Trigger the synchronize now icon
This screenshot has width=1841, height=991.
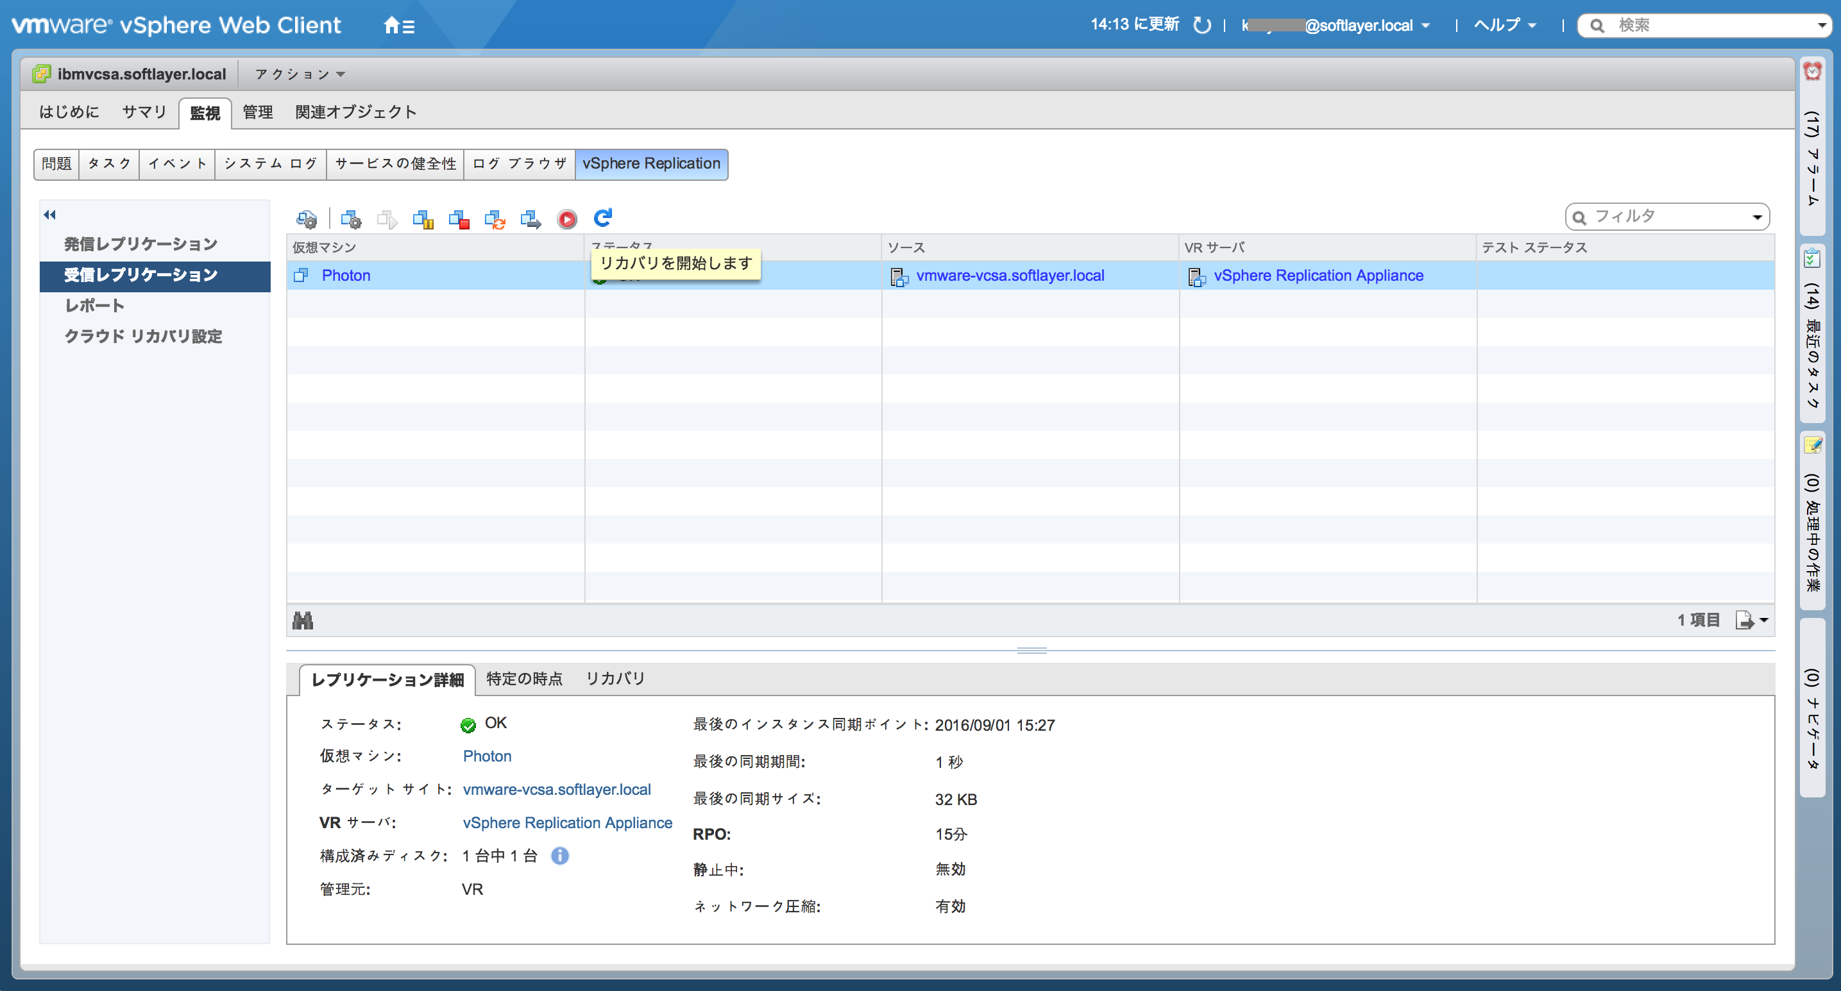coord(495,219)
